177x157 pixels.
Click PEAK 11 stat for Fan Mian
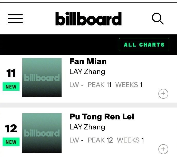coord(100,85)
